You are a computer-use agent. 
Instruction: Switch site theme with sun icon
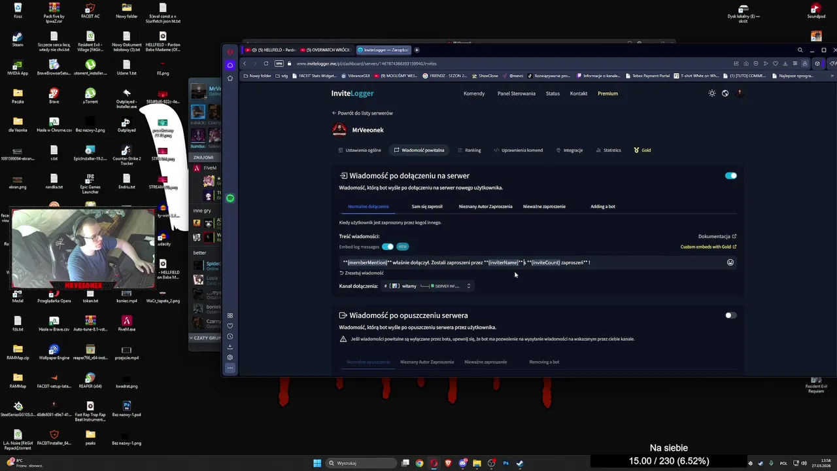[x=712, y=94]
